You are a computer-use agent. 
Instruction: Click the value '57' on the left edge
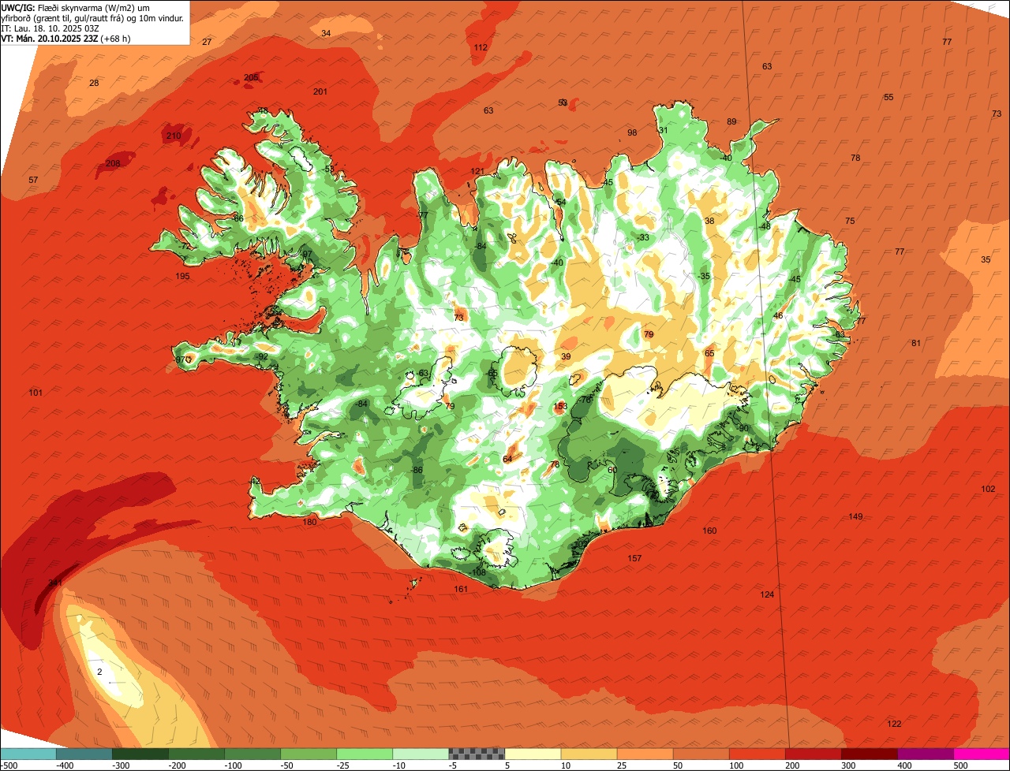click(33, 180)
